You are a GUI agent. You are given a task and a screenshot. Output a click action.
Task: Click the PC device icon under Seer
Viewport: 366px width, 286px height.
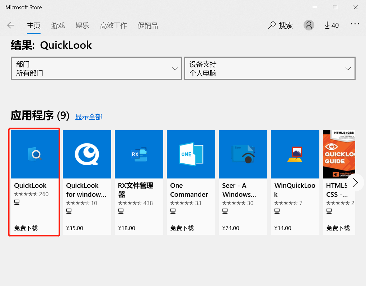[x=225, y=211]
